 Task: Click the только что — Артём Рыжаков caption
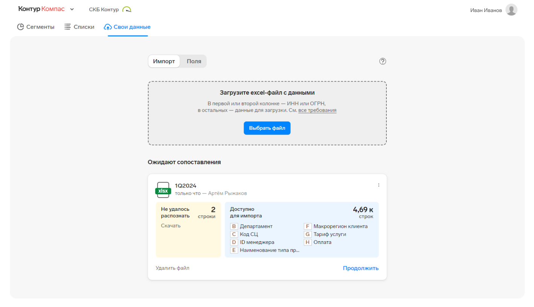[x=211, y=193]
